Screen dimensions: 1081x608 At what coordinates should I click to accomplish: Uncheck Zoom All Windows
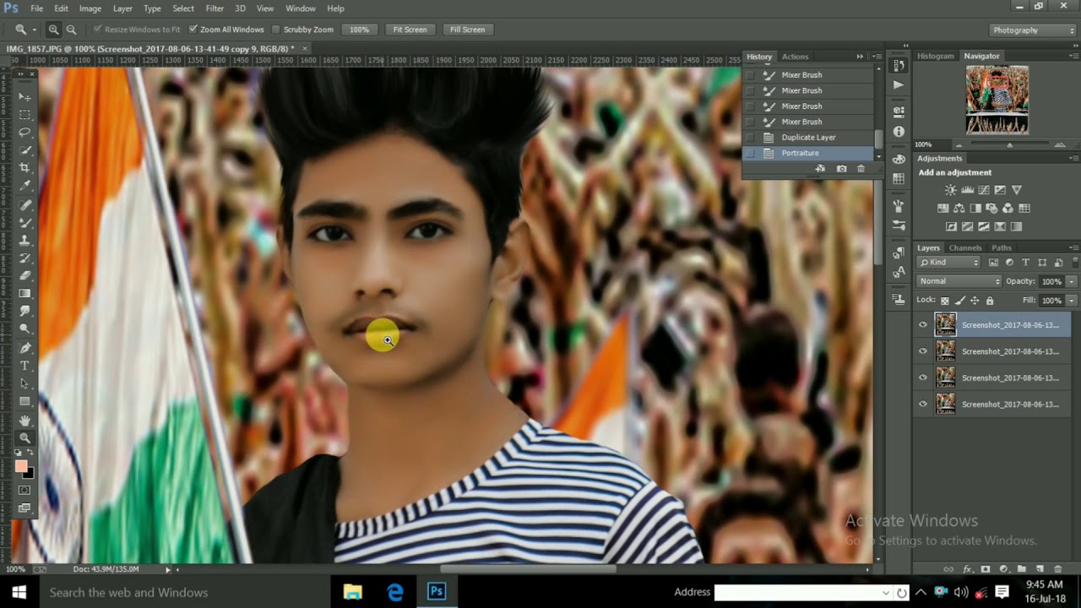pos(193,30)
